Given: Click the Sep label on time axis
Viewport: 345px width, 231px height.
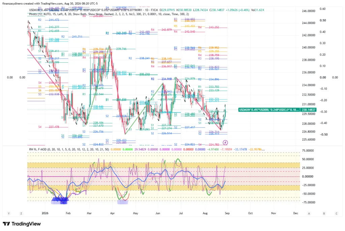Looking at the screenshot, I should click(x=227, y=213).
